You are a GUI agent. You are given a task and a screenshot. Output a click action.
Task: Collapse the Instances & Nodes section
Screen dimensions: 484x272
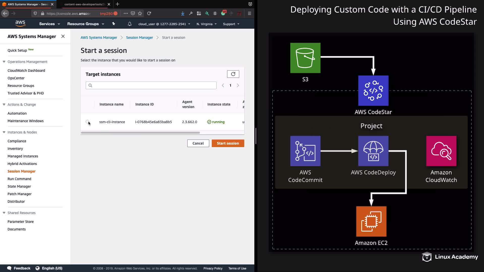click(4, 132)
